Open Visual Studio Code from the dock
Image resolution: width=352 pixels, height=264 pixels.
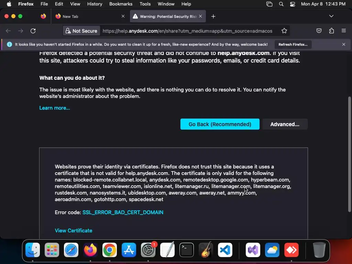tap(225, 250)
